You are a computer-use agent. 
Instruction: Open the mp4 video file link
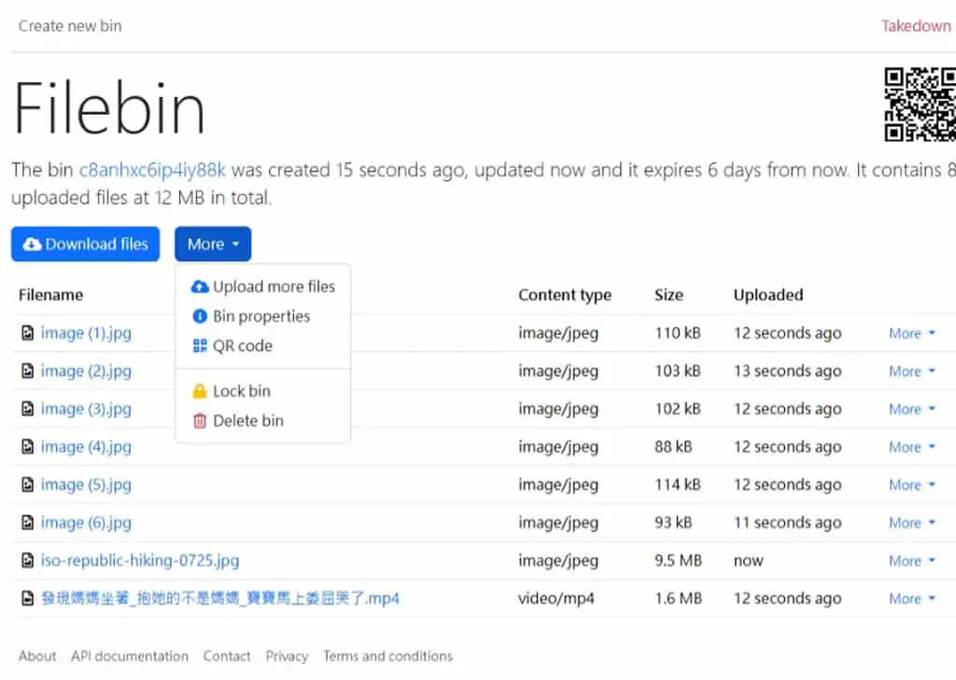[x=220, y=598]
